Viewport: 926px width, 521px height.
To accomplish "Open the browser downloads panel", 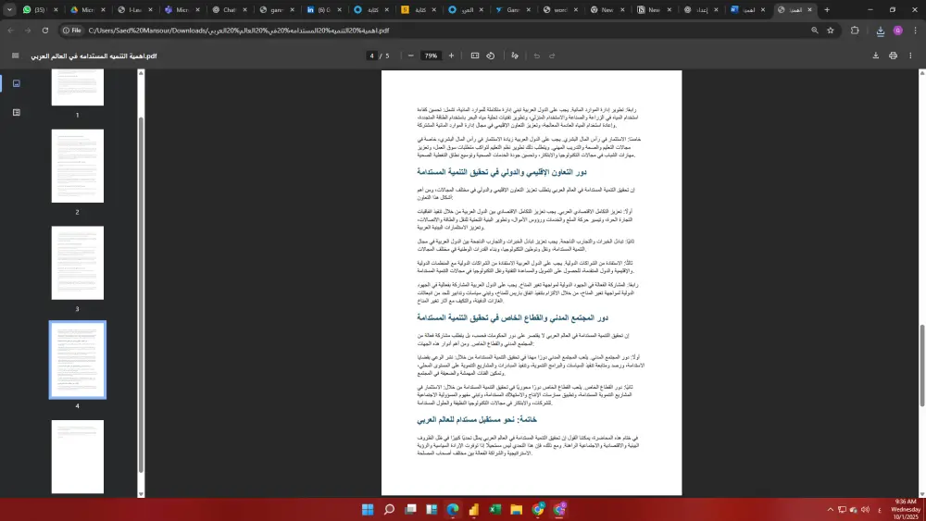I will (881, 31).
